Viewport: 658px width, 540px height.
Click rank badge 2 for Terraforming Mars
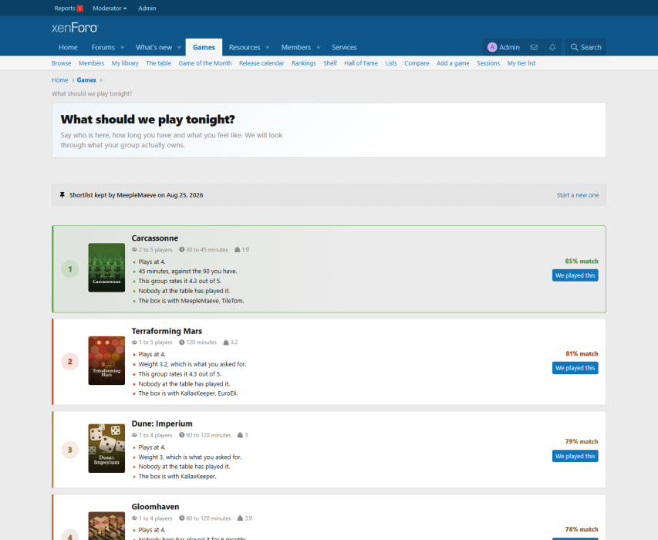pyautogui.click(x=70, y=362)
